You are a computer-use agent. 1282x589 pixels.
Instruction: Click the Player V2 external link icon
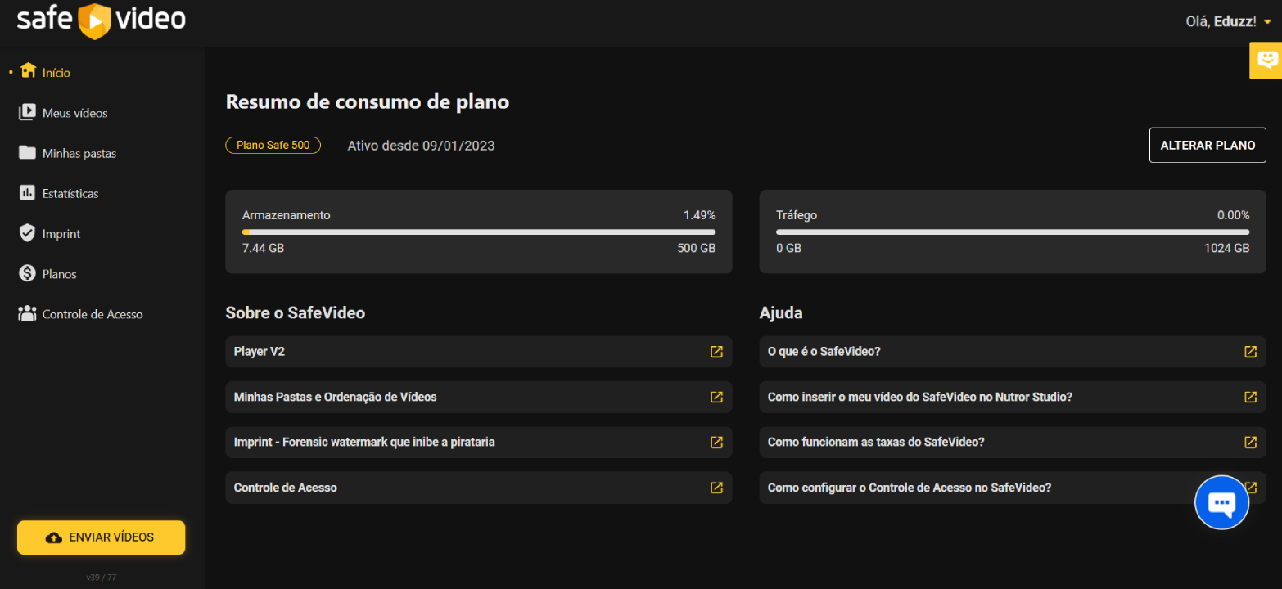pyautogui.click(x=716, y=352)
